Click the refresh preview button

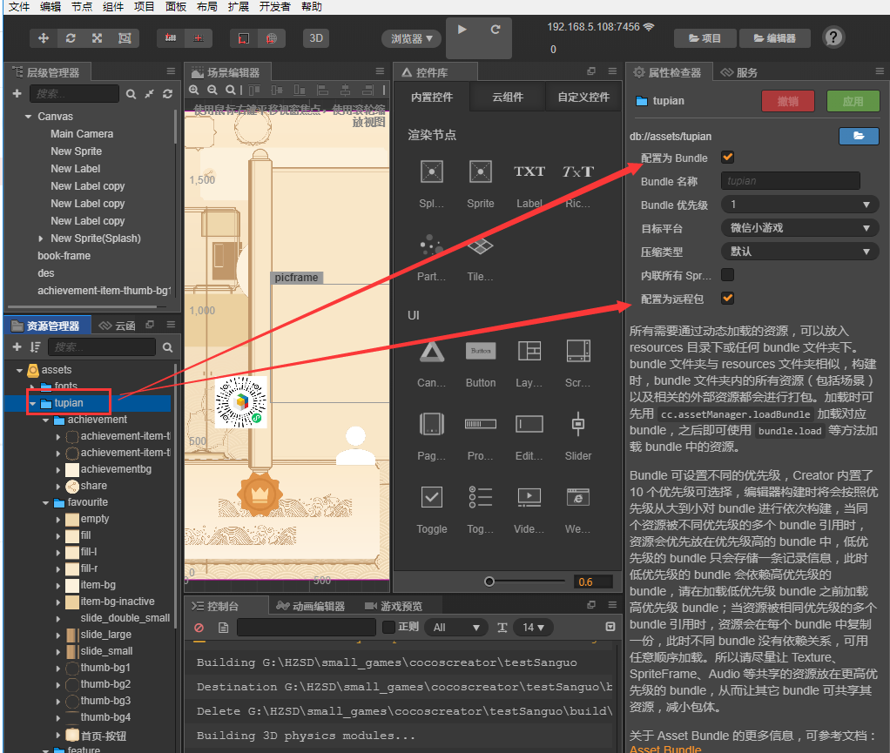click(495, 30)
